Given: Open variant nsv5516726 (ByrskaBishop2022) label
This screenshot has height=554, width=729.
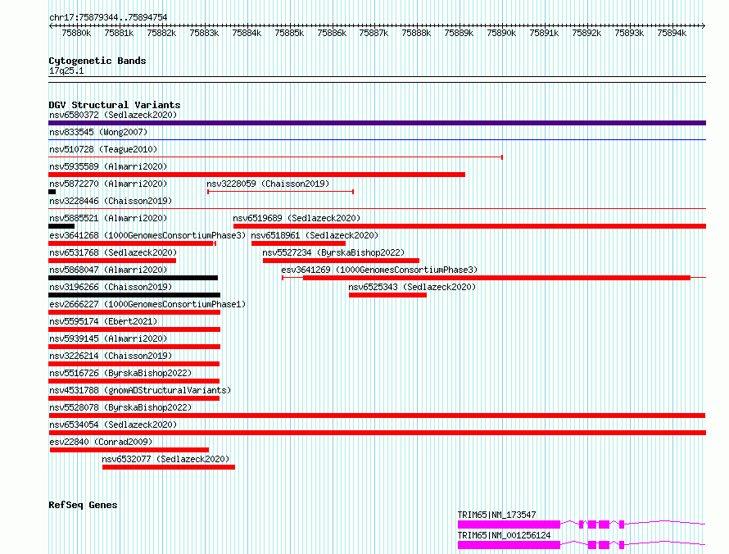Looking at the screenshot, I should 120,373.
